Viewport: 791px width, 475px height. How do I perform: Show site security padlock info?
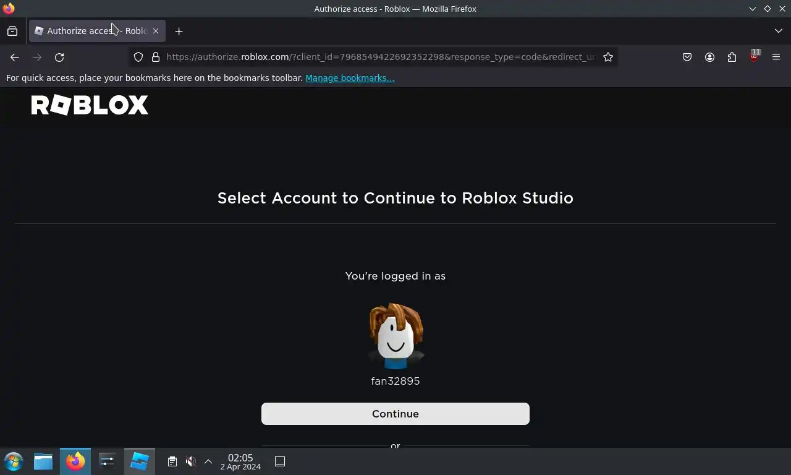(x=156, y=57)
